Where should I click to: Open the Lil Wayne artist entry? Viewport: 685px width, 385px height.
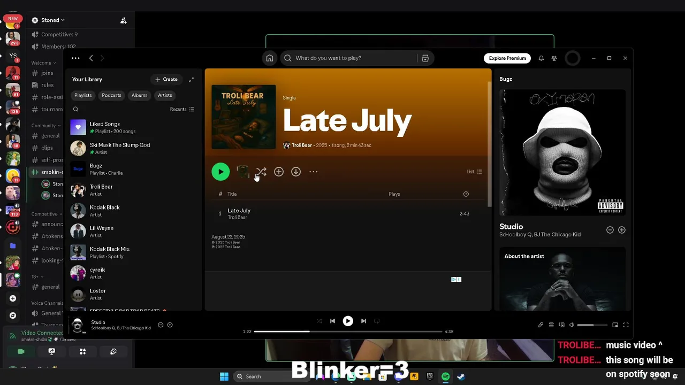pyautogui.click(x=134, y=232)
